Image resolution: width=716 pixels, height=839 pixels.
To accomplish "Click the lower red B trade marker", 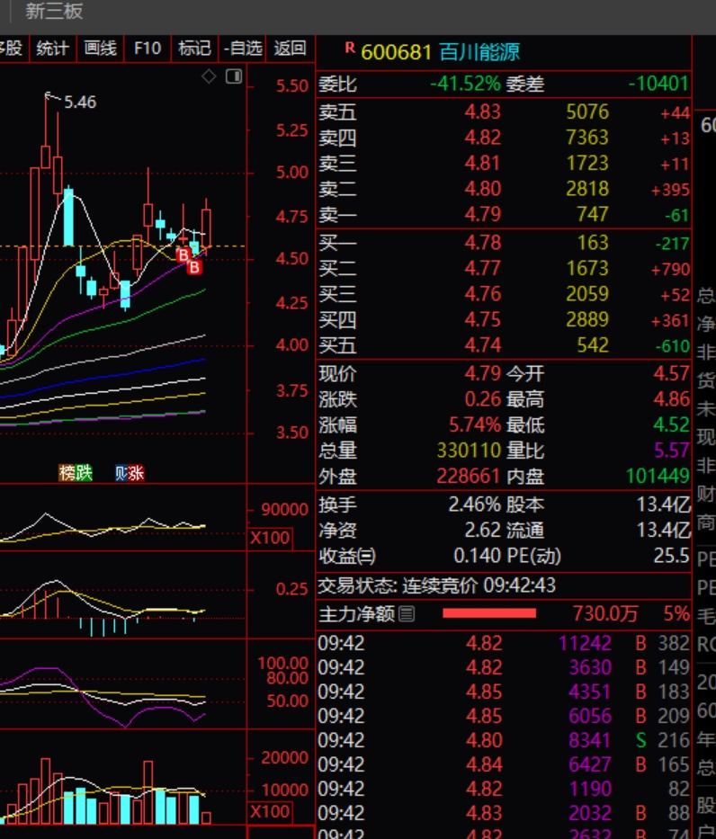I will pyautogui.click(x=195, y=267).
